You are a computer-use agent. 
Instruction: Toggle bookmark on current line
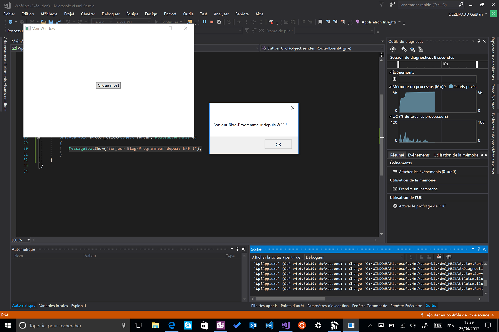click(320, 22)
